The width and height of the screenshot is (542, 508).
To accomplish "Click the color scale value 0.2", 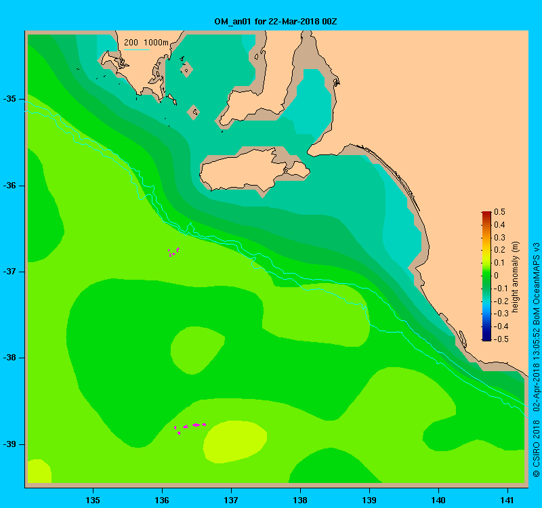I will [499, 250].
